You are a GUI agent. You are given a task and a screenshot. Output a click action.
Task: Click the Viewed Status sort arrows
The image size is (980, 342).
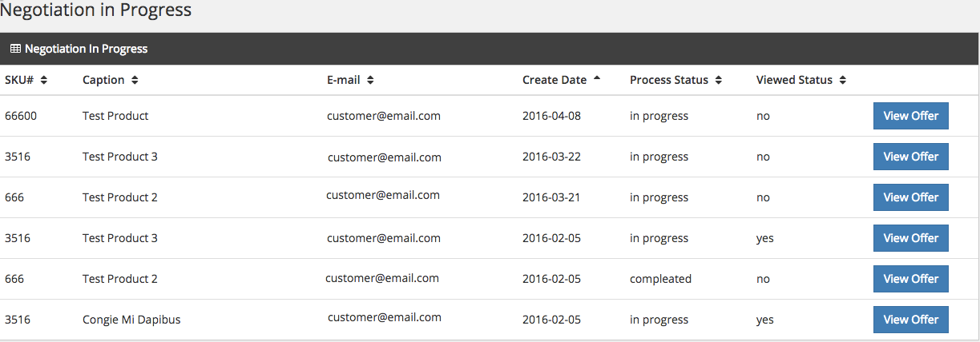point(843,80)
